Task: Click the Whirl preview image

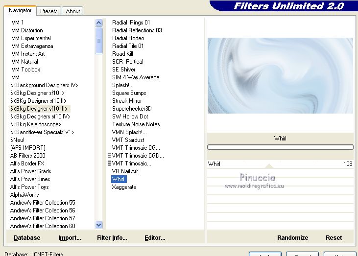Action: (x=280, y=75)
